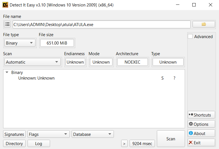Open the Scan mode Automatic dropdown
The height and width of the screenshot is (149, 219).
(x=33, y=62)
